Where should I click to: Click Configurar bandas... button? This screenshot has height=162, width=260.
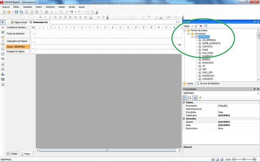17,27
